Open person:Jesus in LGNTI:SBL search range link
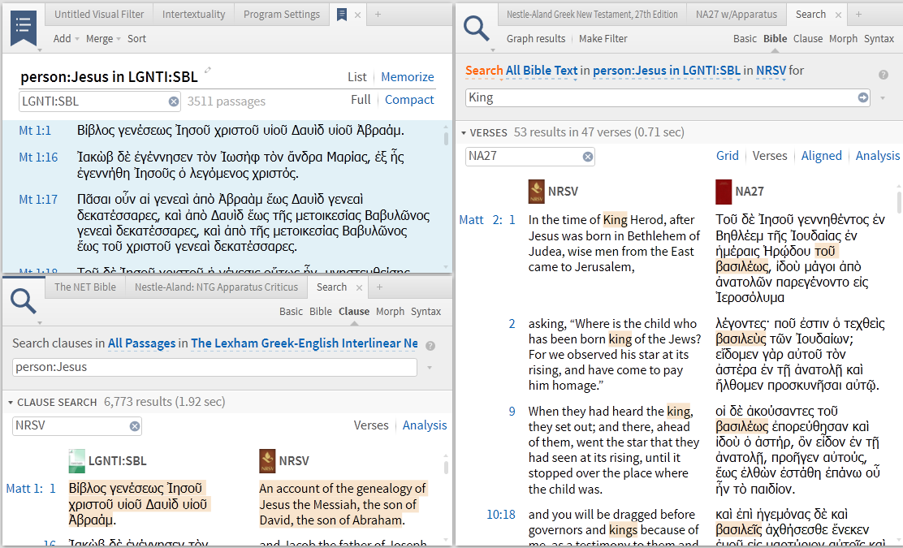The image size is (903, 548). pyautogui.click(x=667, y=71)
